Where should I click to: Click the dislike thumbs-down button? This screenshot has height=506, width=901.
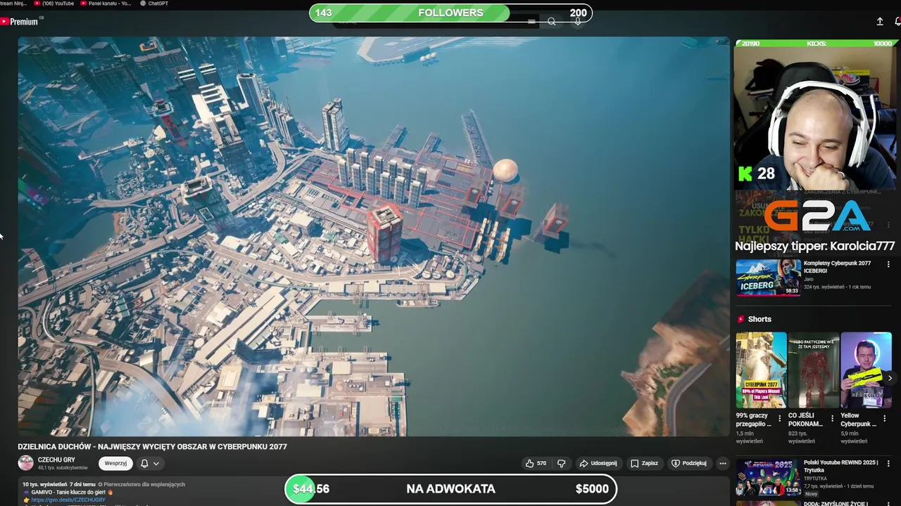click(561, 463)
